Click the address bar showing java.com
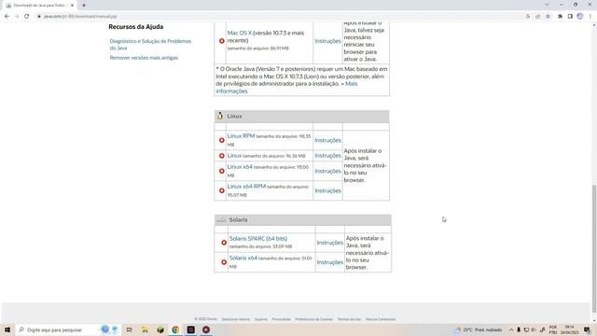 [x=280, y=17]
